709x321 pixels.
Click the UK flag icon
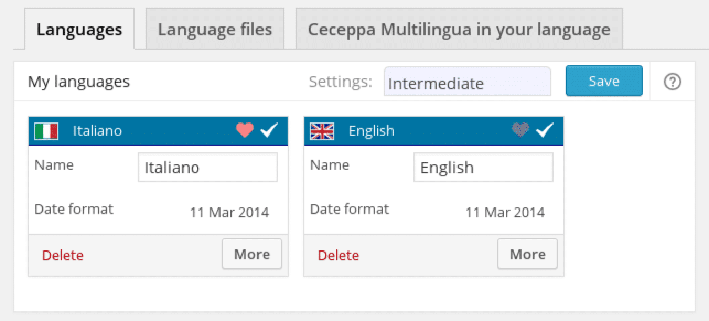coord(322,131)
